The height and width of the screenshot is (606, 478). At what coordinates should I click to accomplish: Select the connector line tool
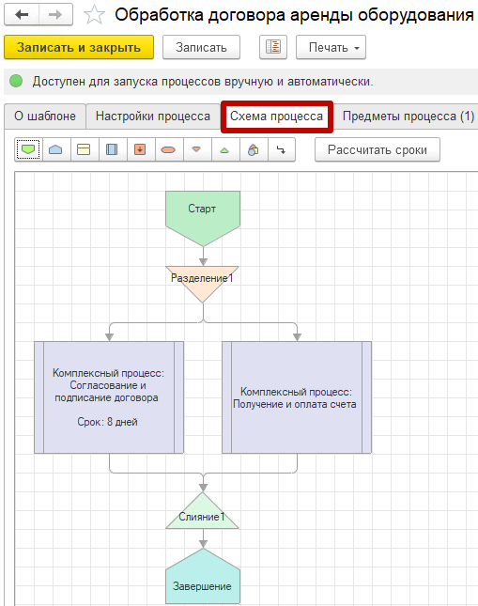pos(282,149)
